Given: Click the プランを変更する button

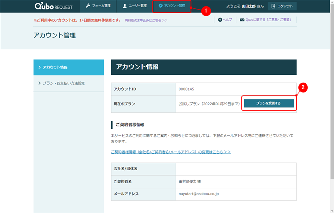Looking at the screenshot, I should click(269, 103).
